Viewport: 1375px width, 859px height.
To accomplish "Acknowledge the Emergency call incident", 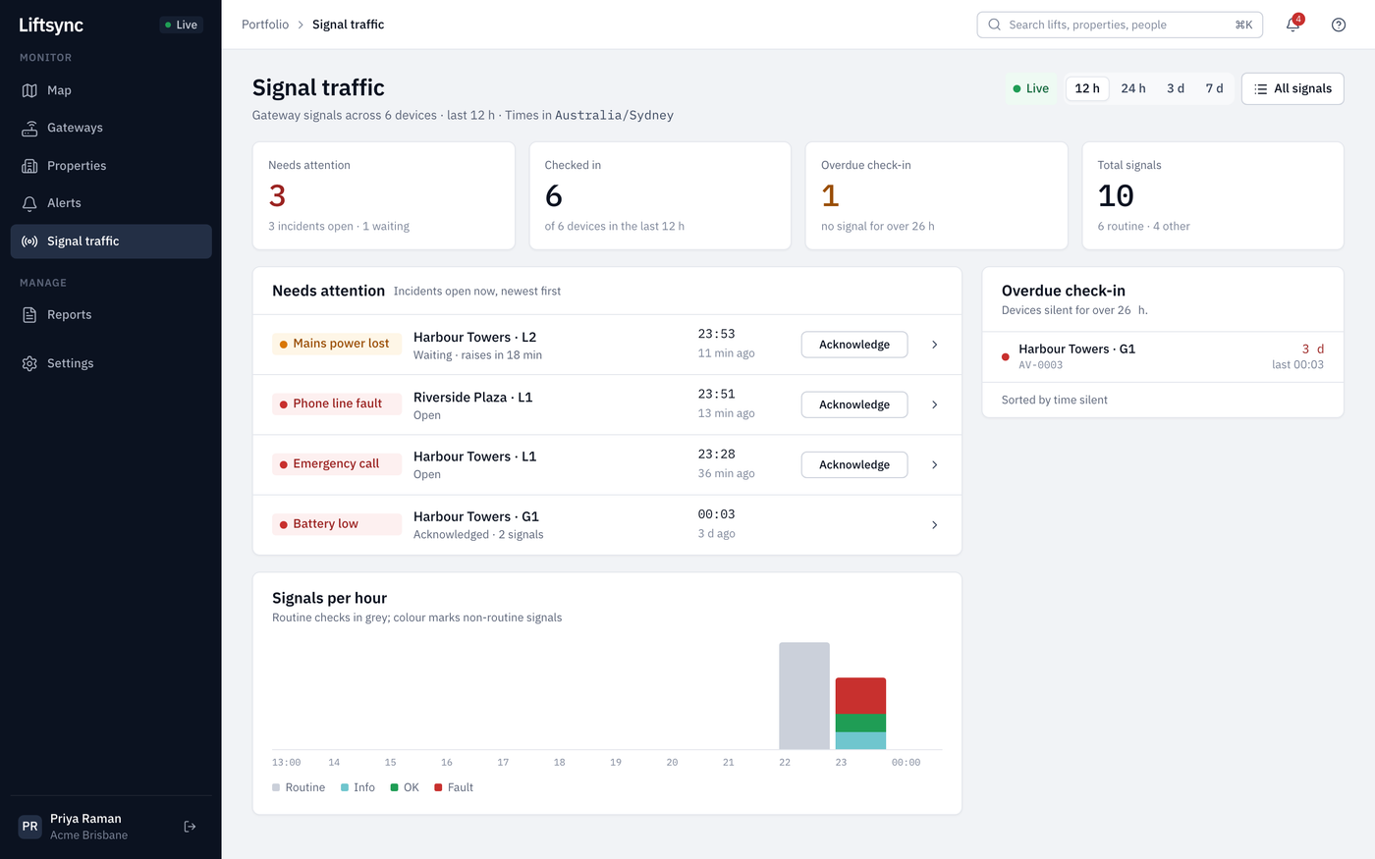I will (x=854, y=464).
